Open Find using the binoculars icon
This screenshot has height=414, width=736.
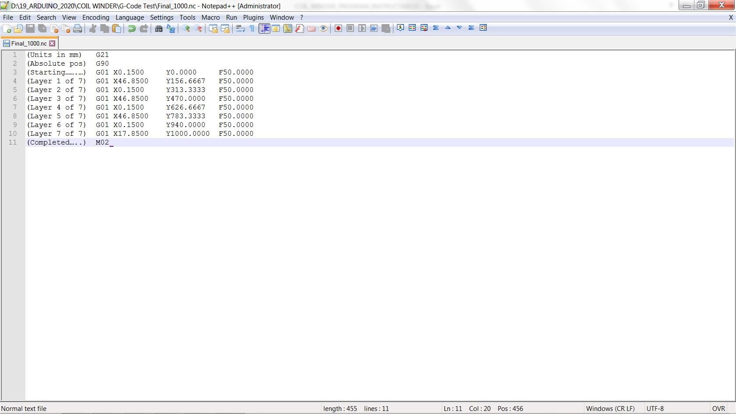(x=159, y=28)
